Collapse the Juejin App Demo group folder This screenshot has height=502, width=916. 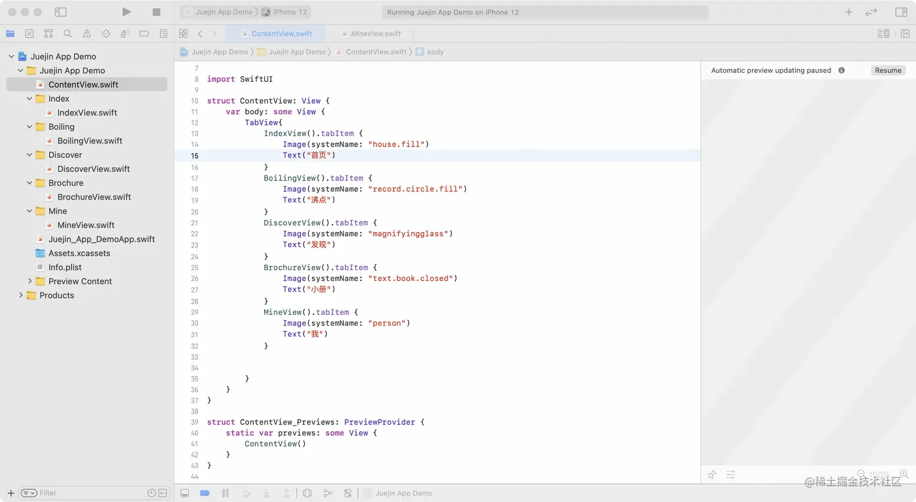21,70
